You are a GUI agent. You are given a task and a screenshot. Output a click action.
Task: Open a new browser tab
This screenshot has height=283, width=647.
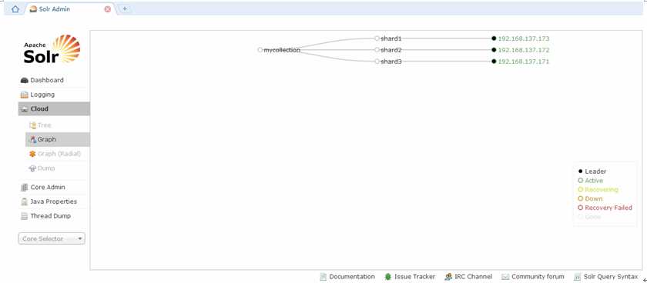125,8
